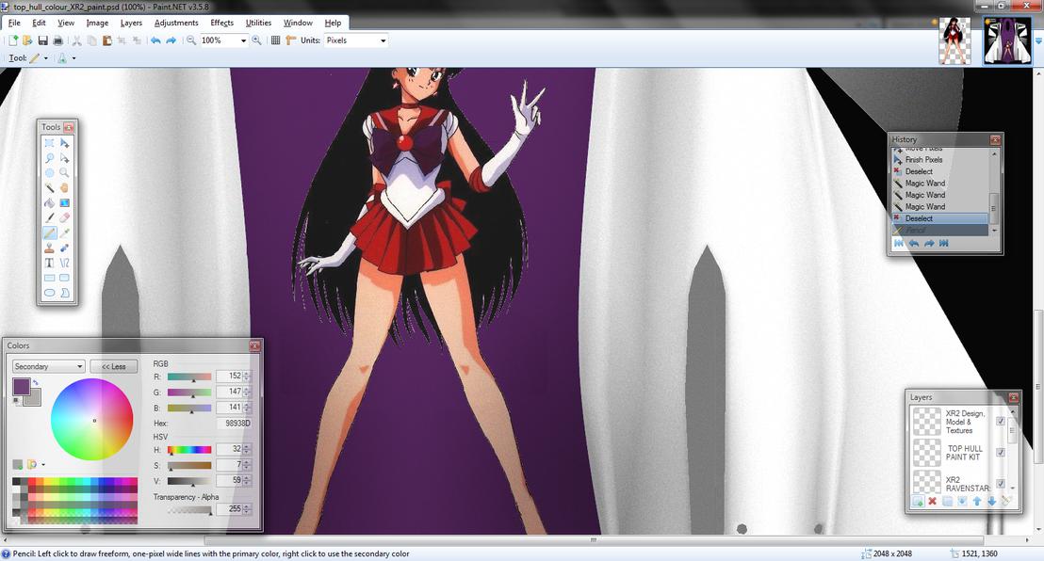Select the Text tool

[x=49, y=263]
